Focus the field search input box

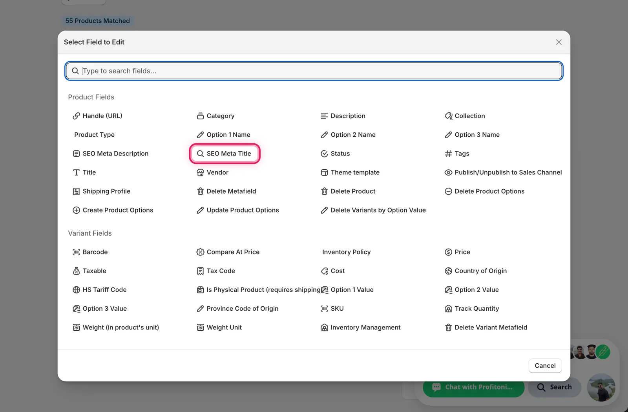[x=314, y=71]
